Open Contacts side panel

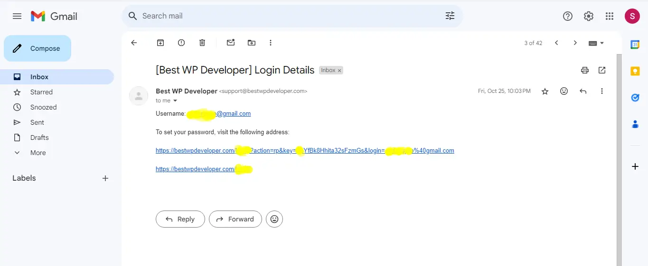point(635,124)
